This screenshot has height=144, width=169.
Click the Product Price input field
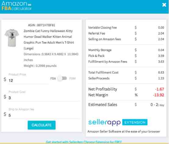tap(28, 80)
